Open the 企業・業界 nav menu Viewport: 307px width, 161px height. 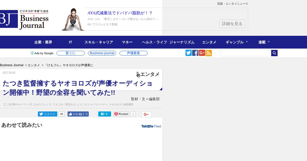point(43,42)
